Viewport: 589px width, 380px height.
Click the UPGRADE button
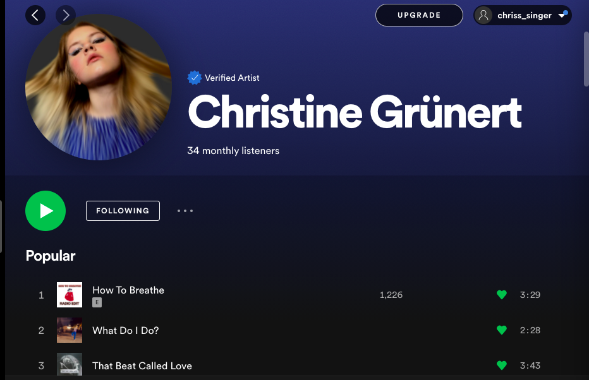click(419, 15)
